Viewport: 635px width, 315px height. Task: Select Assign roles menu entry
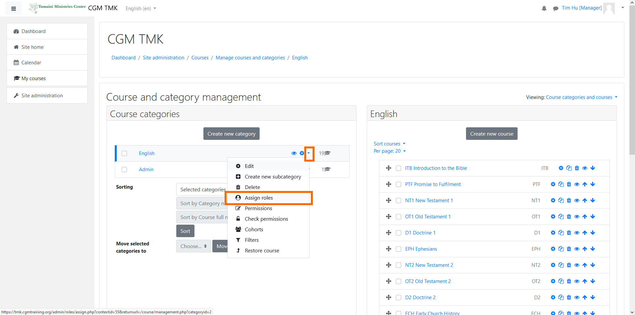(x=269, y=198)
